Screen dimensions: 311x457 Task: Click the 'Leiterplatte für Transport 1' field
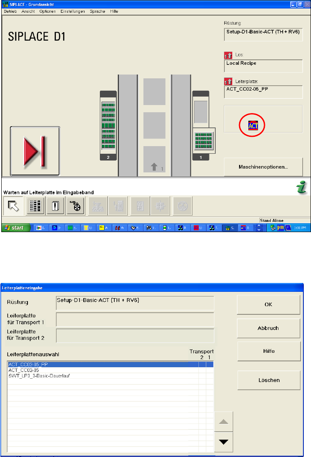pos(135,319)
